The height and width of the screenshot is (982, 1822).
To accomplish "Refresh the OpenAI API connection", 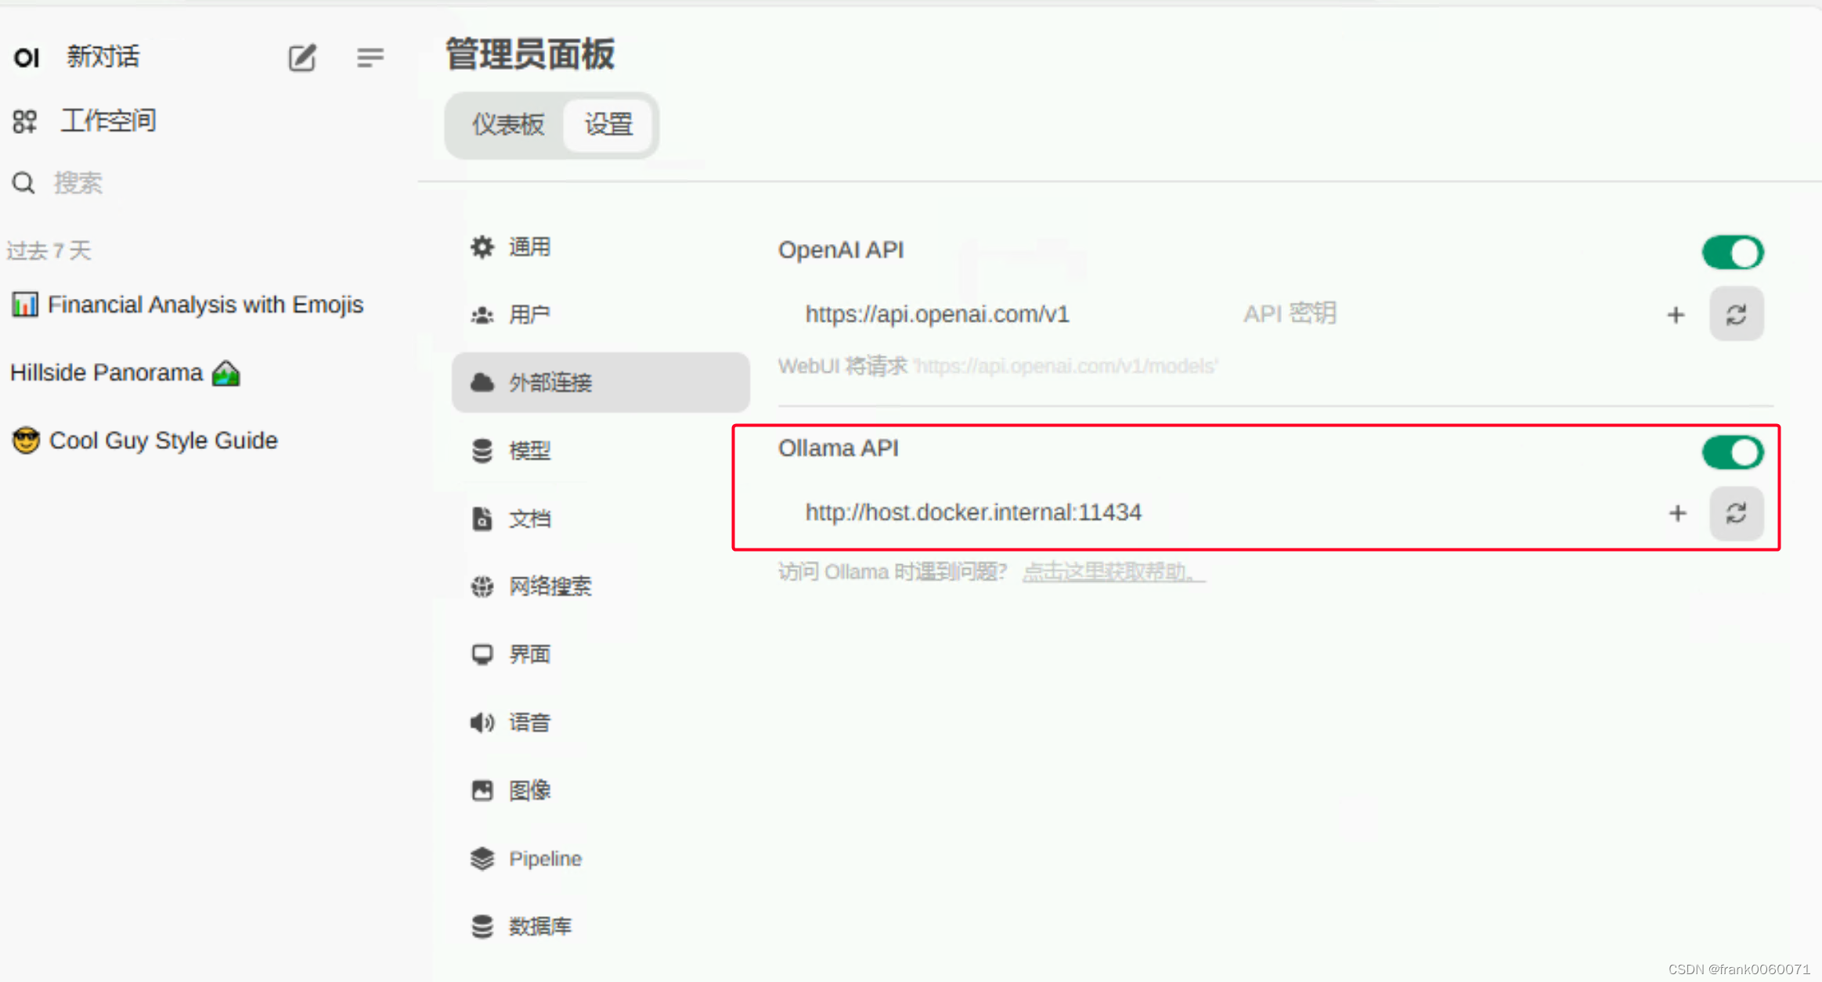I will click(1736, 315).
